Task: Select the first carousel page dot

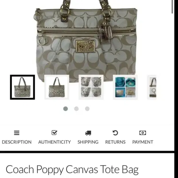Action: coord(66,109)
